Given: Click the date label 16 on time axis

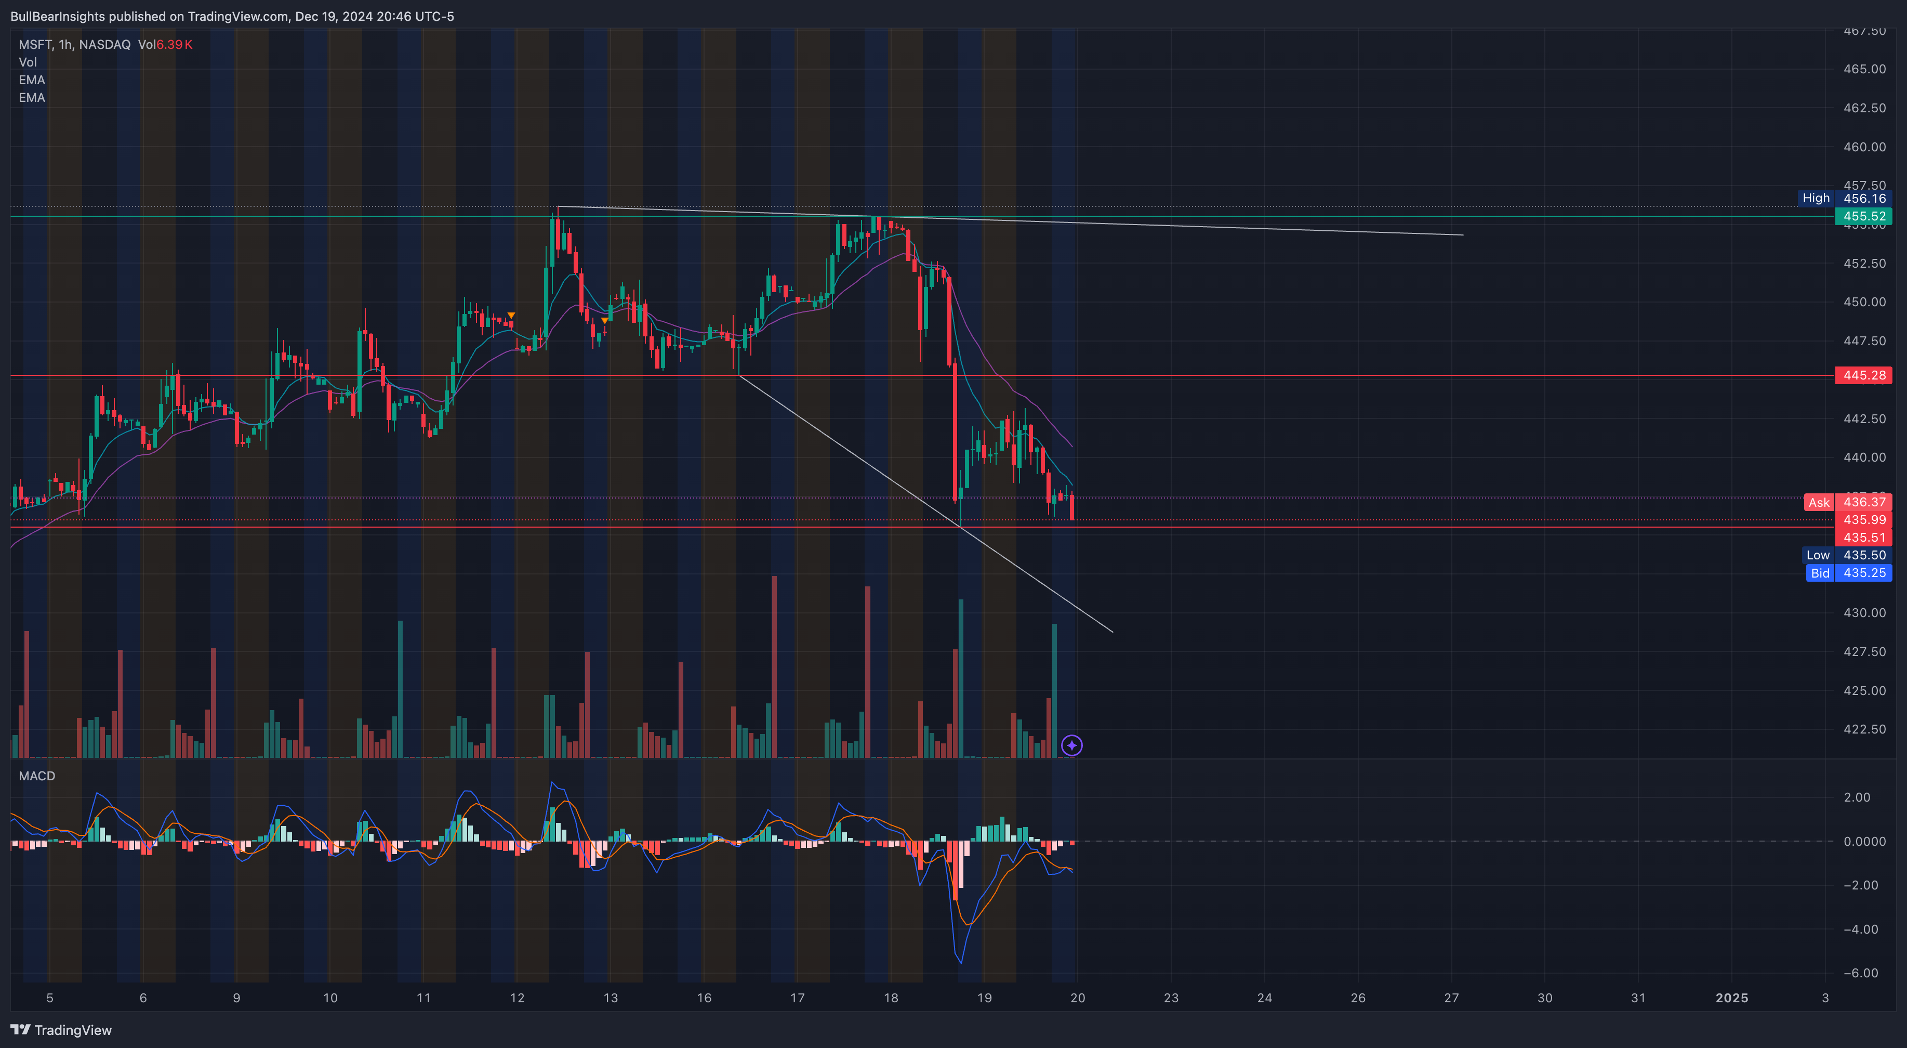Looking at the screenshot, I should click(x=704, y=998).
